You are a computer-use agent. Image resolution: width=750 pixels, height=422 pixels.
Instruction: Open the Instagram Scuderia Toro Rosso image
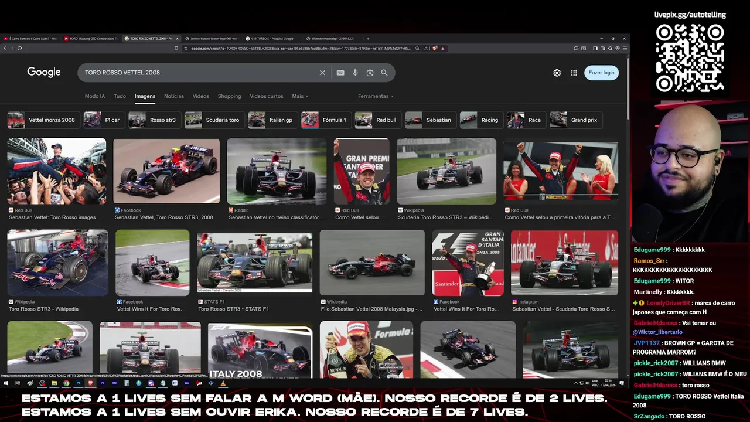click(x=564, y=263)
